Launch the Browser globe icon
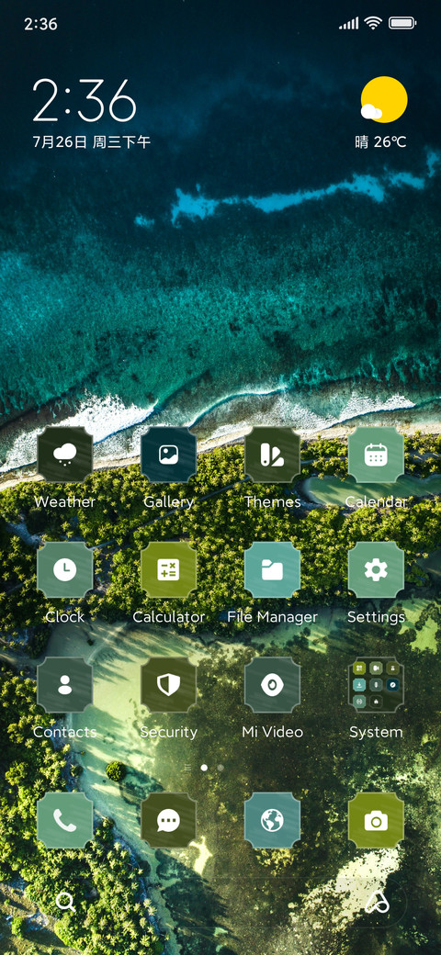441x955 pixels. click(x=272, y=820)
